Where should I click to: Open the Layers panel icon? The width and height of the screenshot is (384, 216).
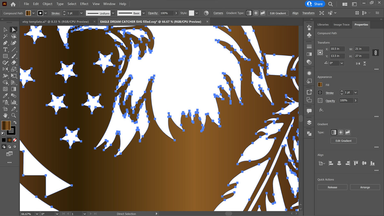coord(309,122)
